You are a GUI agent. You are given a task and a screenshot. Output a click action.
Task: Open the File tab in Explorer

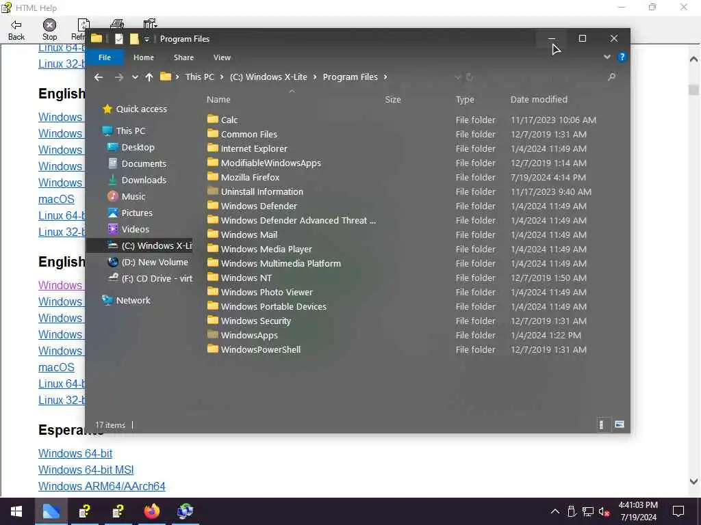(105, 57)
